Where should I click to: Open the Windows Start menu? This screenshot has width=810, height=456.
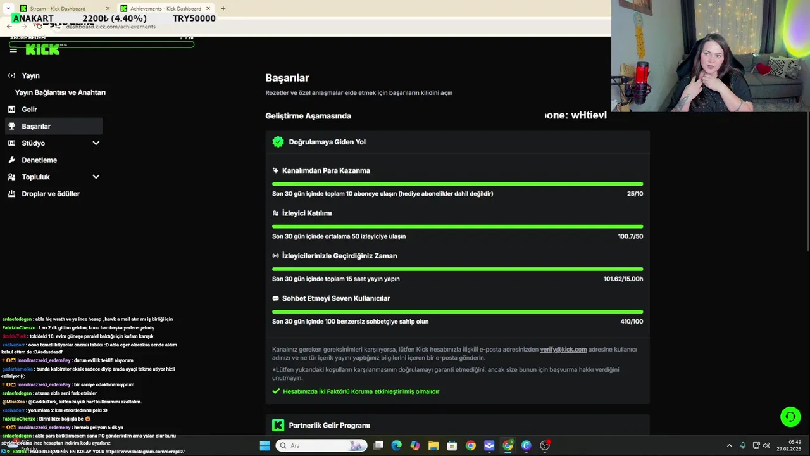point(265,445)
